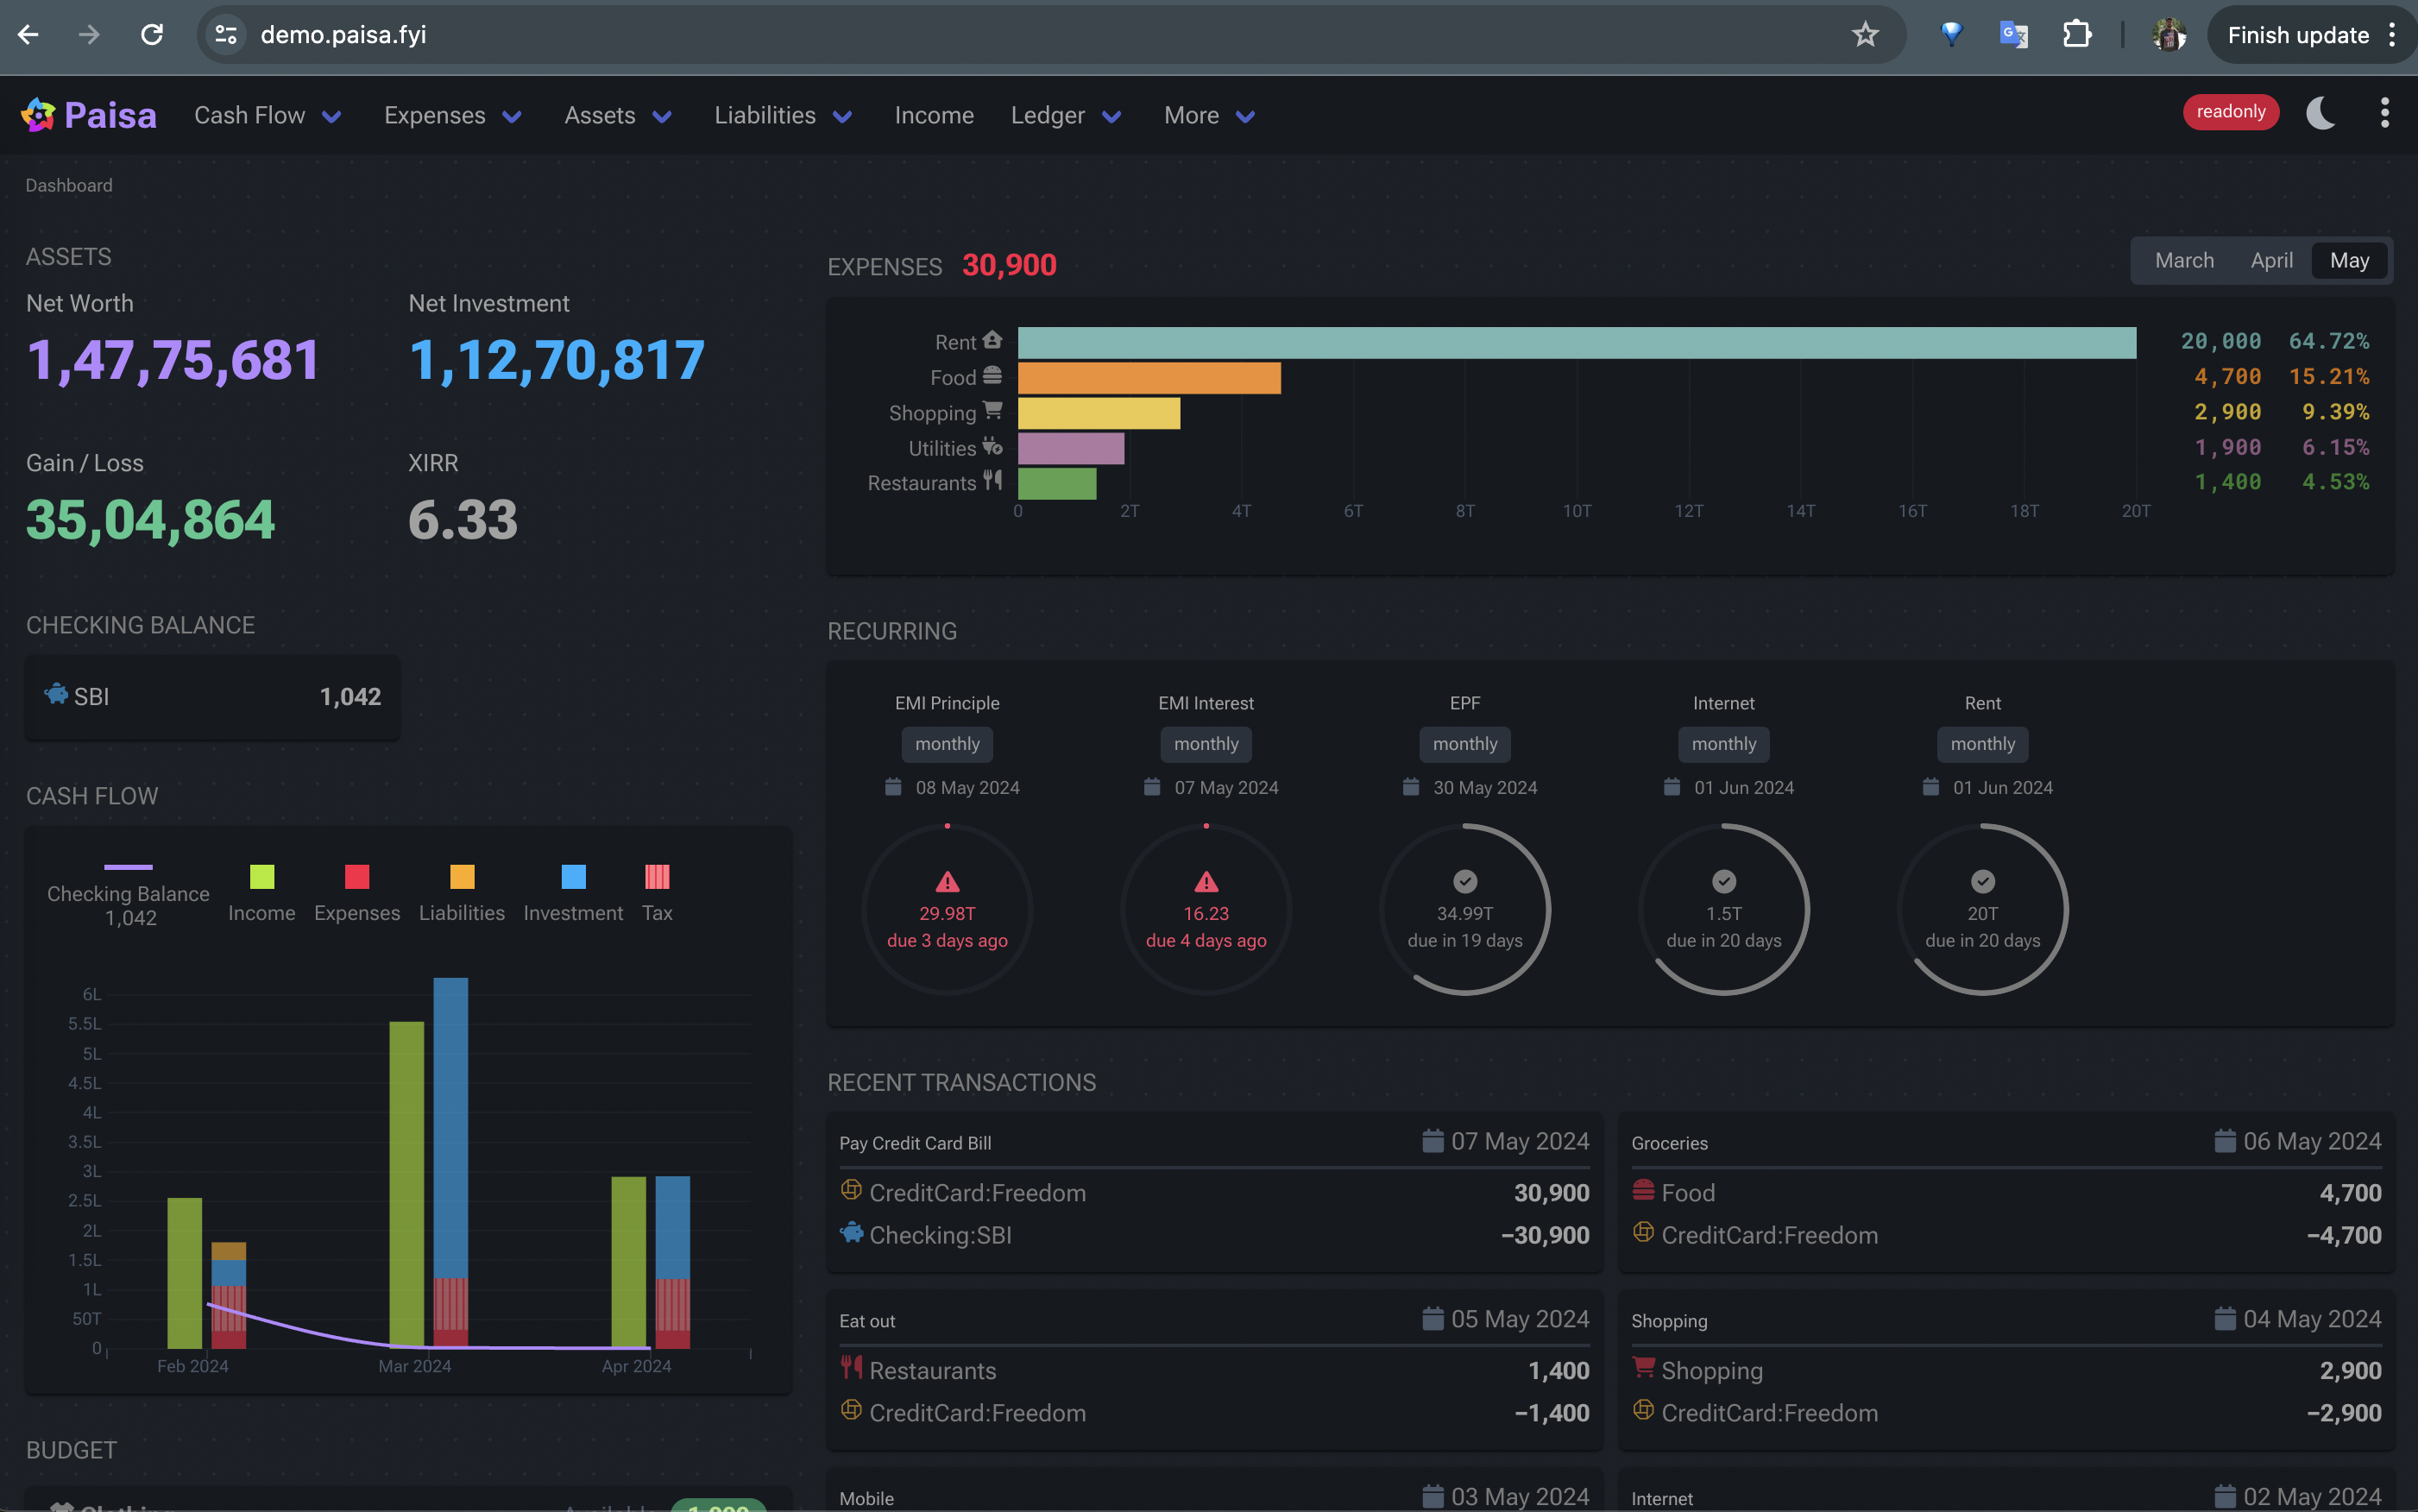Open the Income menu item

click(x=933, y=116)
